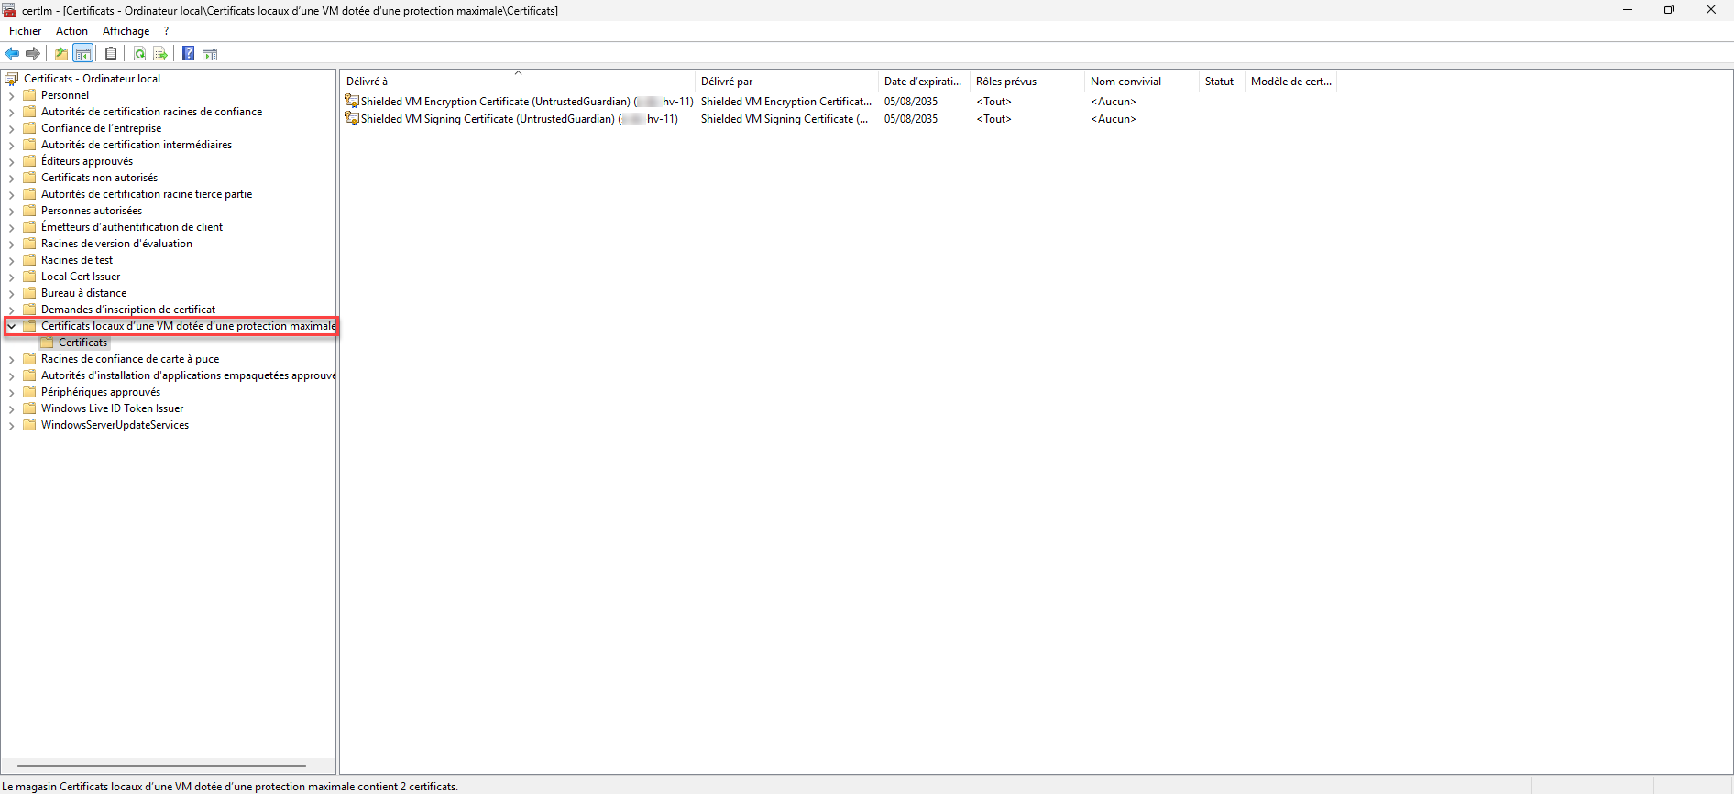Sort by the Délivré par column header
Image resolution: width=1734 pixels, height=794 pixels.
[727, 82]
